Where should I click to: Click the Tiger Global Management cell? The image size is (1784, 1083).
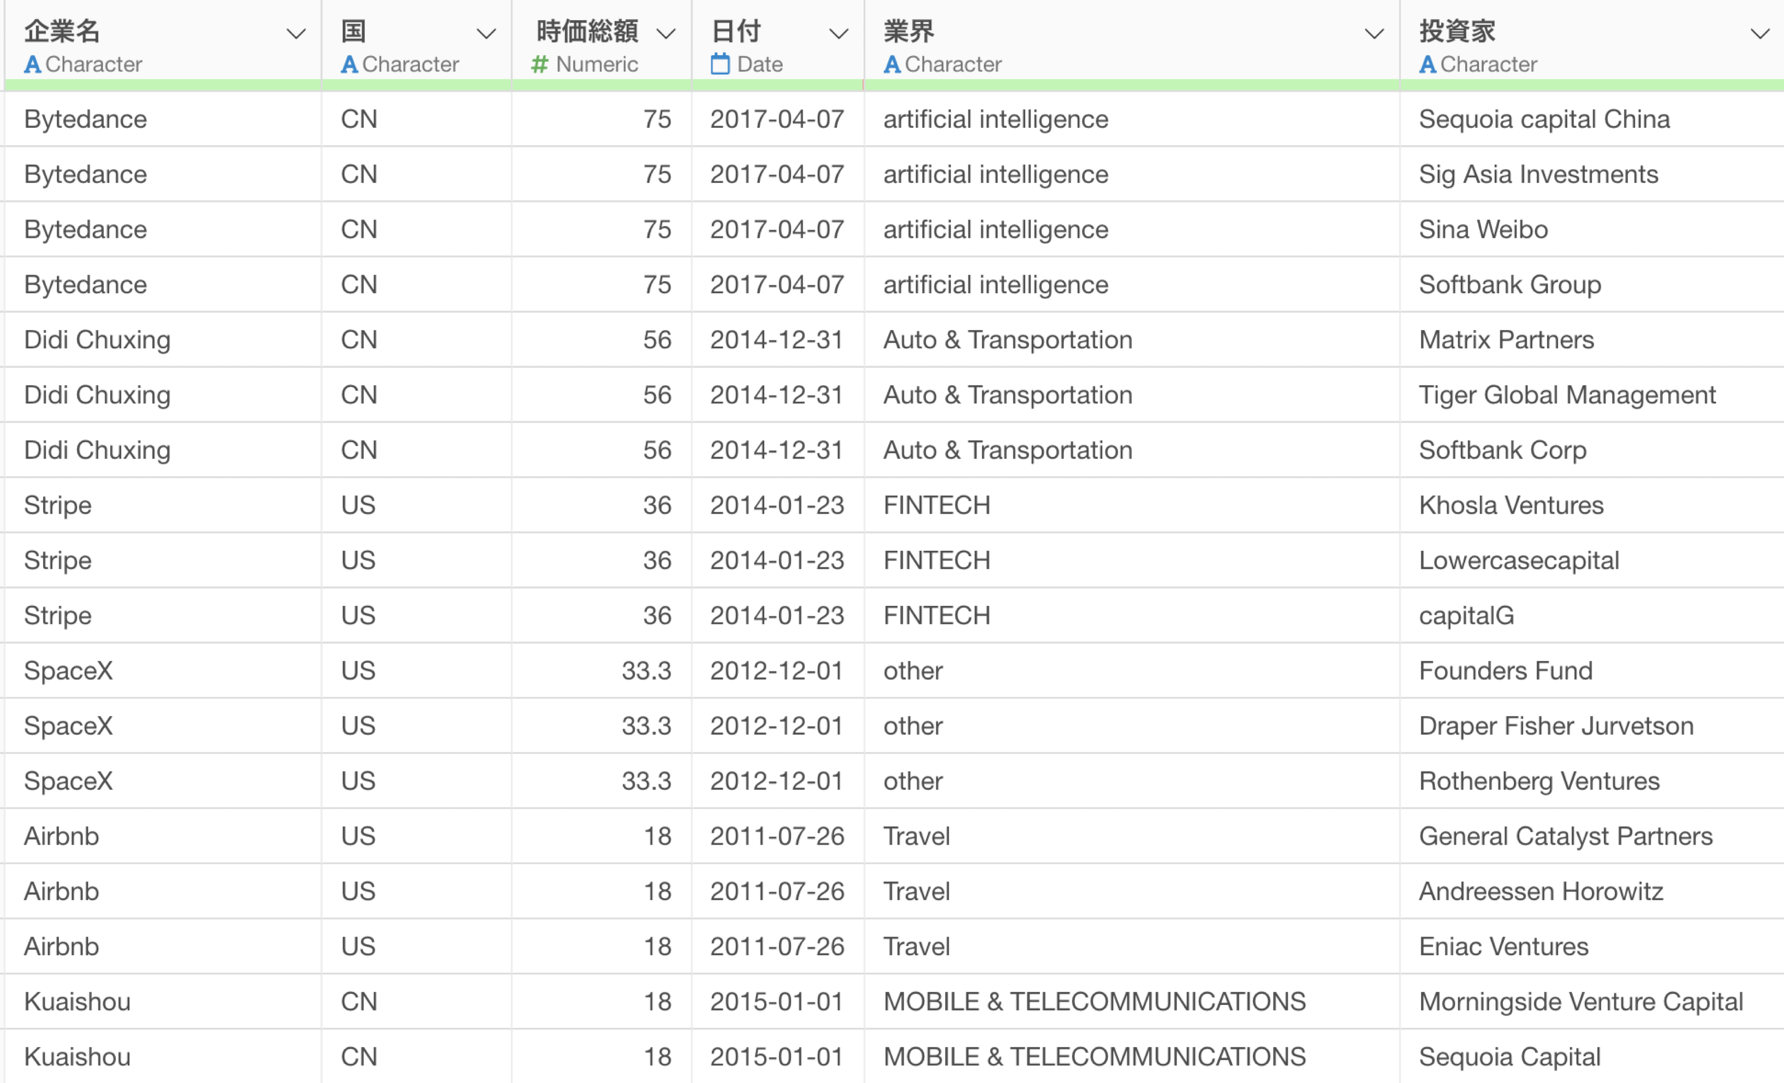click(x=1591, y=395)
